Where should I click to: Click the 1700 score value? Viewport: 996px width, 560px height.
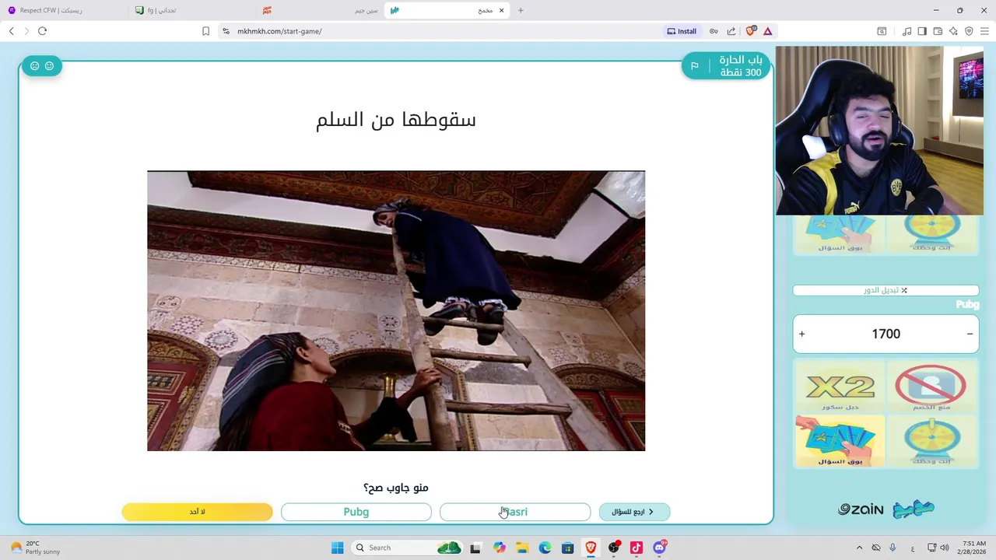(x=886, y=334)
